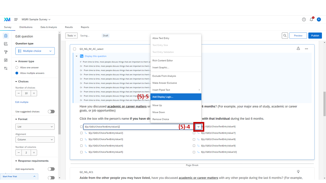Open Look and feel paint roller icon
The height and width of the screenshot is (183, 326).
(x=6, y=52)
